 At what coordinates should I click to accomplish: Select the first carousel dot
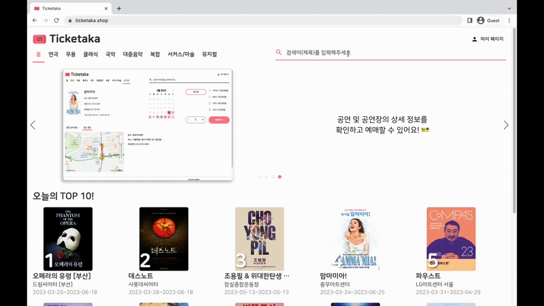259,177
